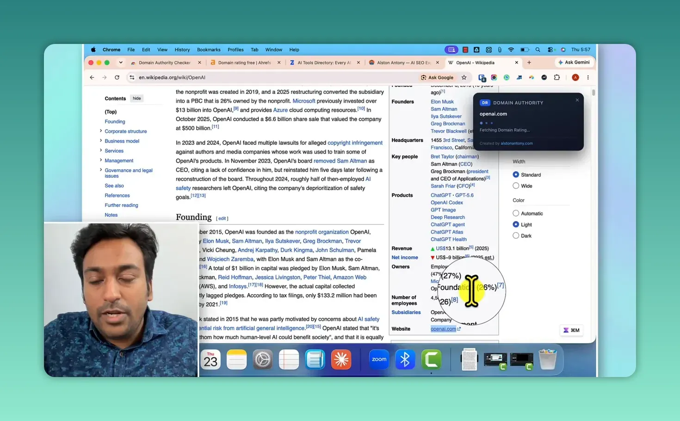The image size is (680, 421).
Task: Open Camtasia in the Dock
Action: point(431,359)
